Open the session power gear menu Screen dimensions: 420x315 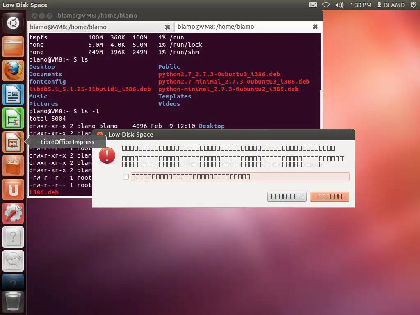[x=413, y=5]
